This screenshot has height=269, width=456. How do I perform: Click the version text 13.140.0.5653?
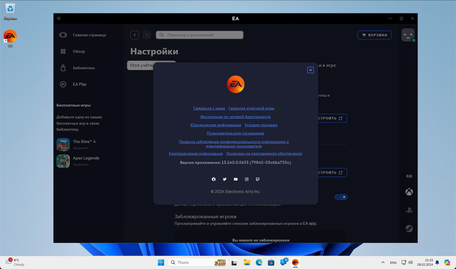click(x=235, y=163)
